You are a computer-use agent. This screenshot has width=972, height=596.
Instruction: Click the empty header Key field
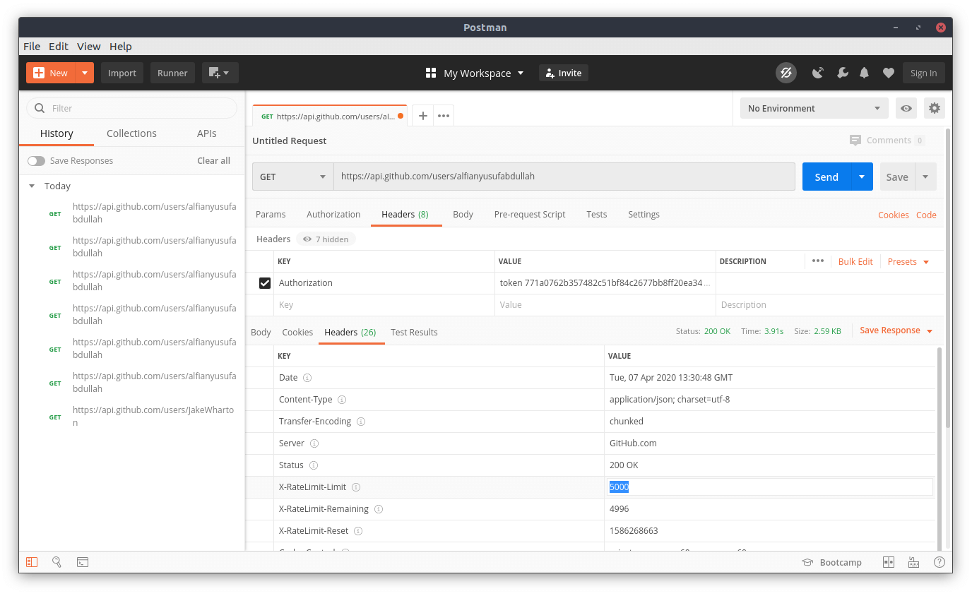click(x=384, y=305)
